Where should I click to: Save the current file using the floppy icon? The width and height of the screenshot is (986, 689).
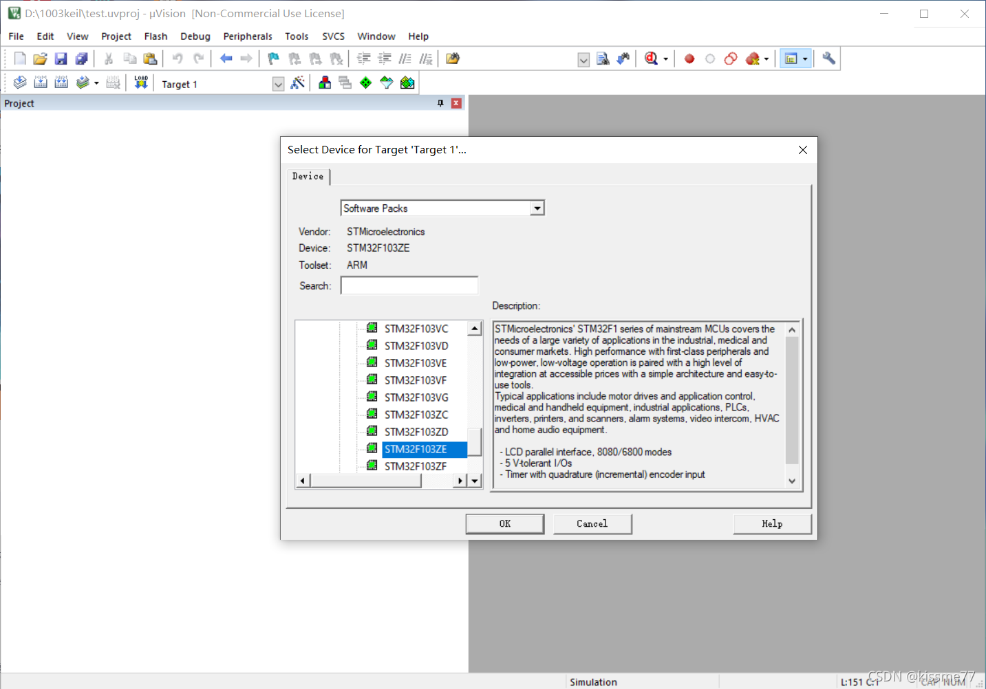click(x=61, y=58)
